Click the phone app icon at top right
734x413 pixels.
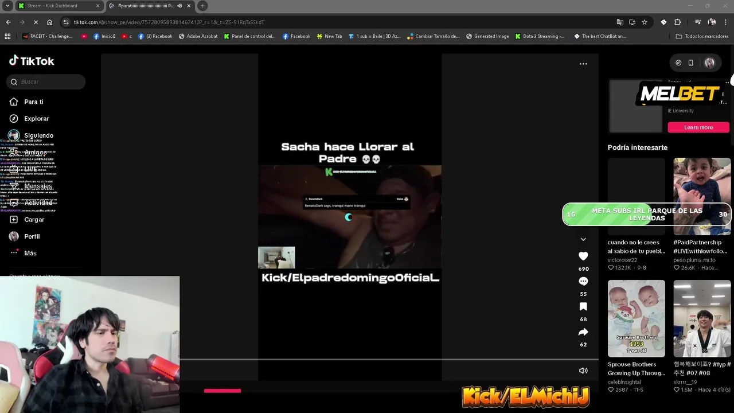click(690, 63)
